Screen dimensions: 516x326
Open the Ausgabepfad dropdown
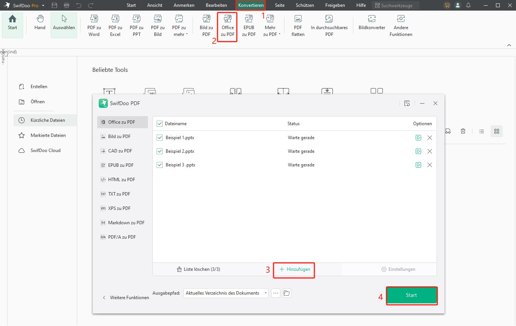(226, 293)
